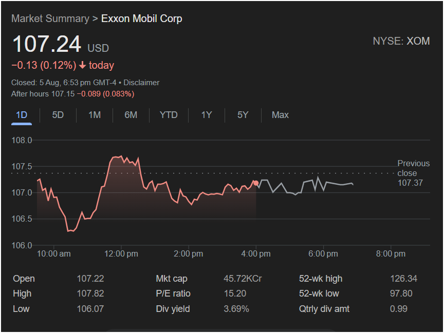The image size is (444, 333).
Task: Click the Closed: 5 Aug timestamp text
Action: coord(64,83)
